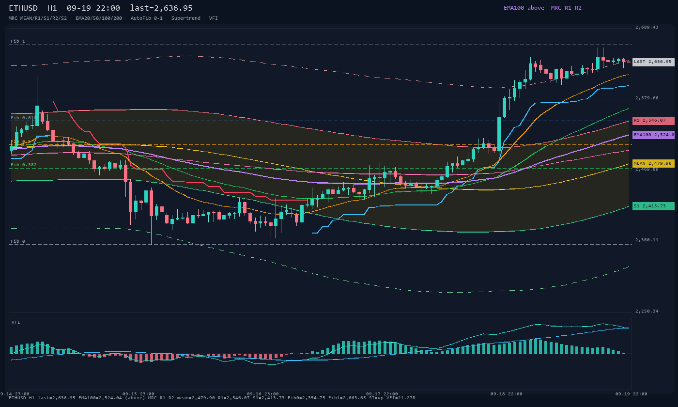This screenshot has height=407, width=678.
Task: Click the purple "EMA100 above" status text
Action: pos(524,8)
